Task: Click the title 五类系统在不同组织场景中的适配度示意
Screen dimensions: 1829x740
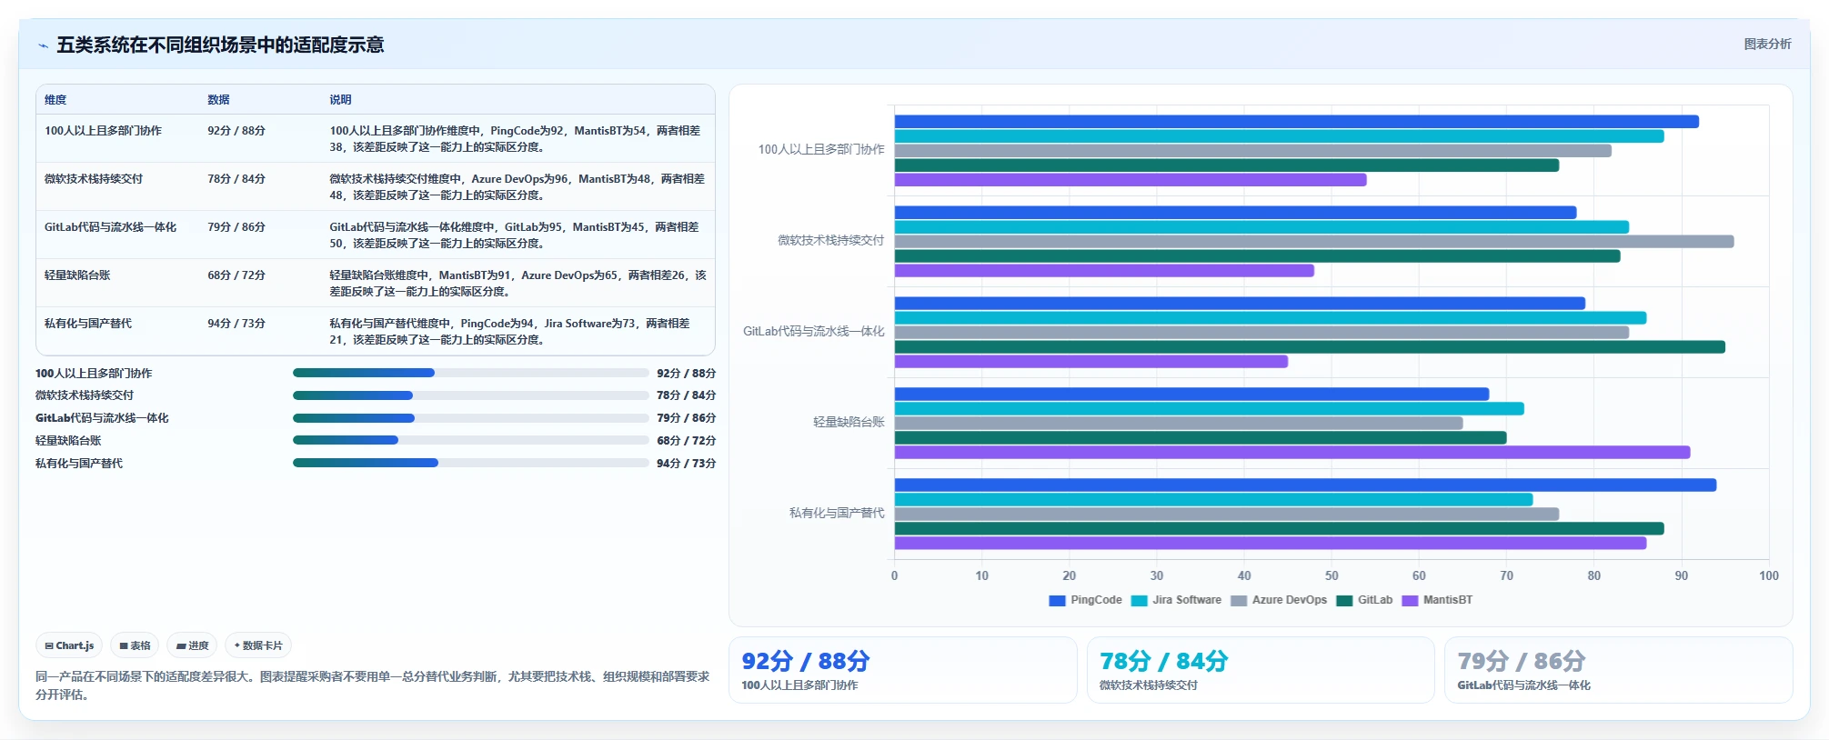Action: [220, 45]
